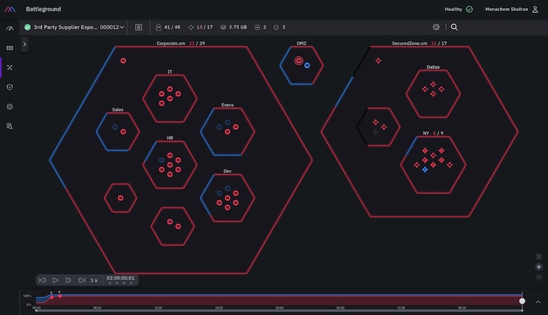Image resolution: width=548 pixels, height=315 pixels.
Task: Open the dashboard gauge sidebar icon
Action: [x=10, y=28]
